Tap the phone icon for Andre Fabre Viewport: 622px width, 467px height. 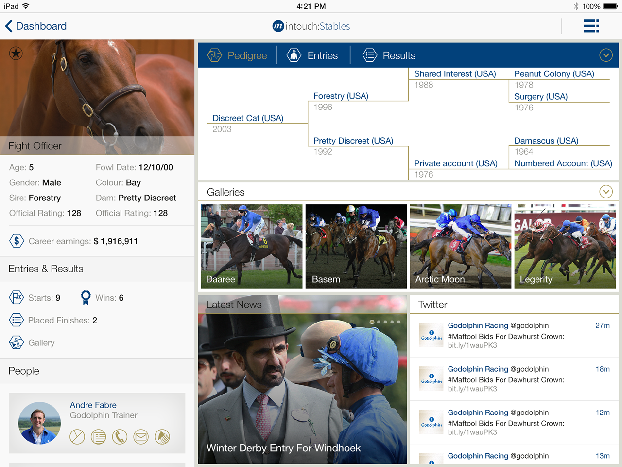tap(120, 437)
